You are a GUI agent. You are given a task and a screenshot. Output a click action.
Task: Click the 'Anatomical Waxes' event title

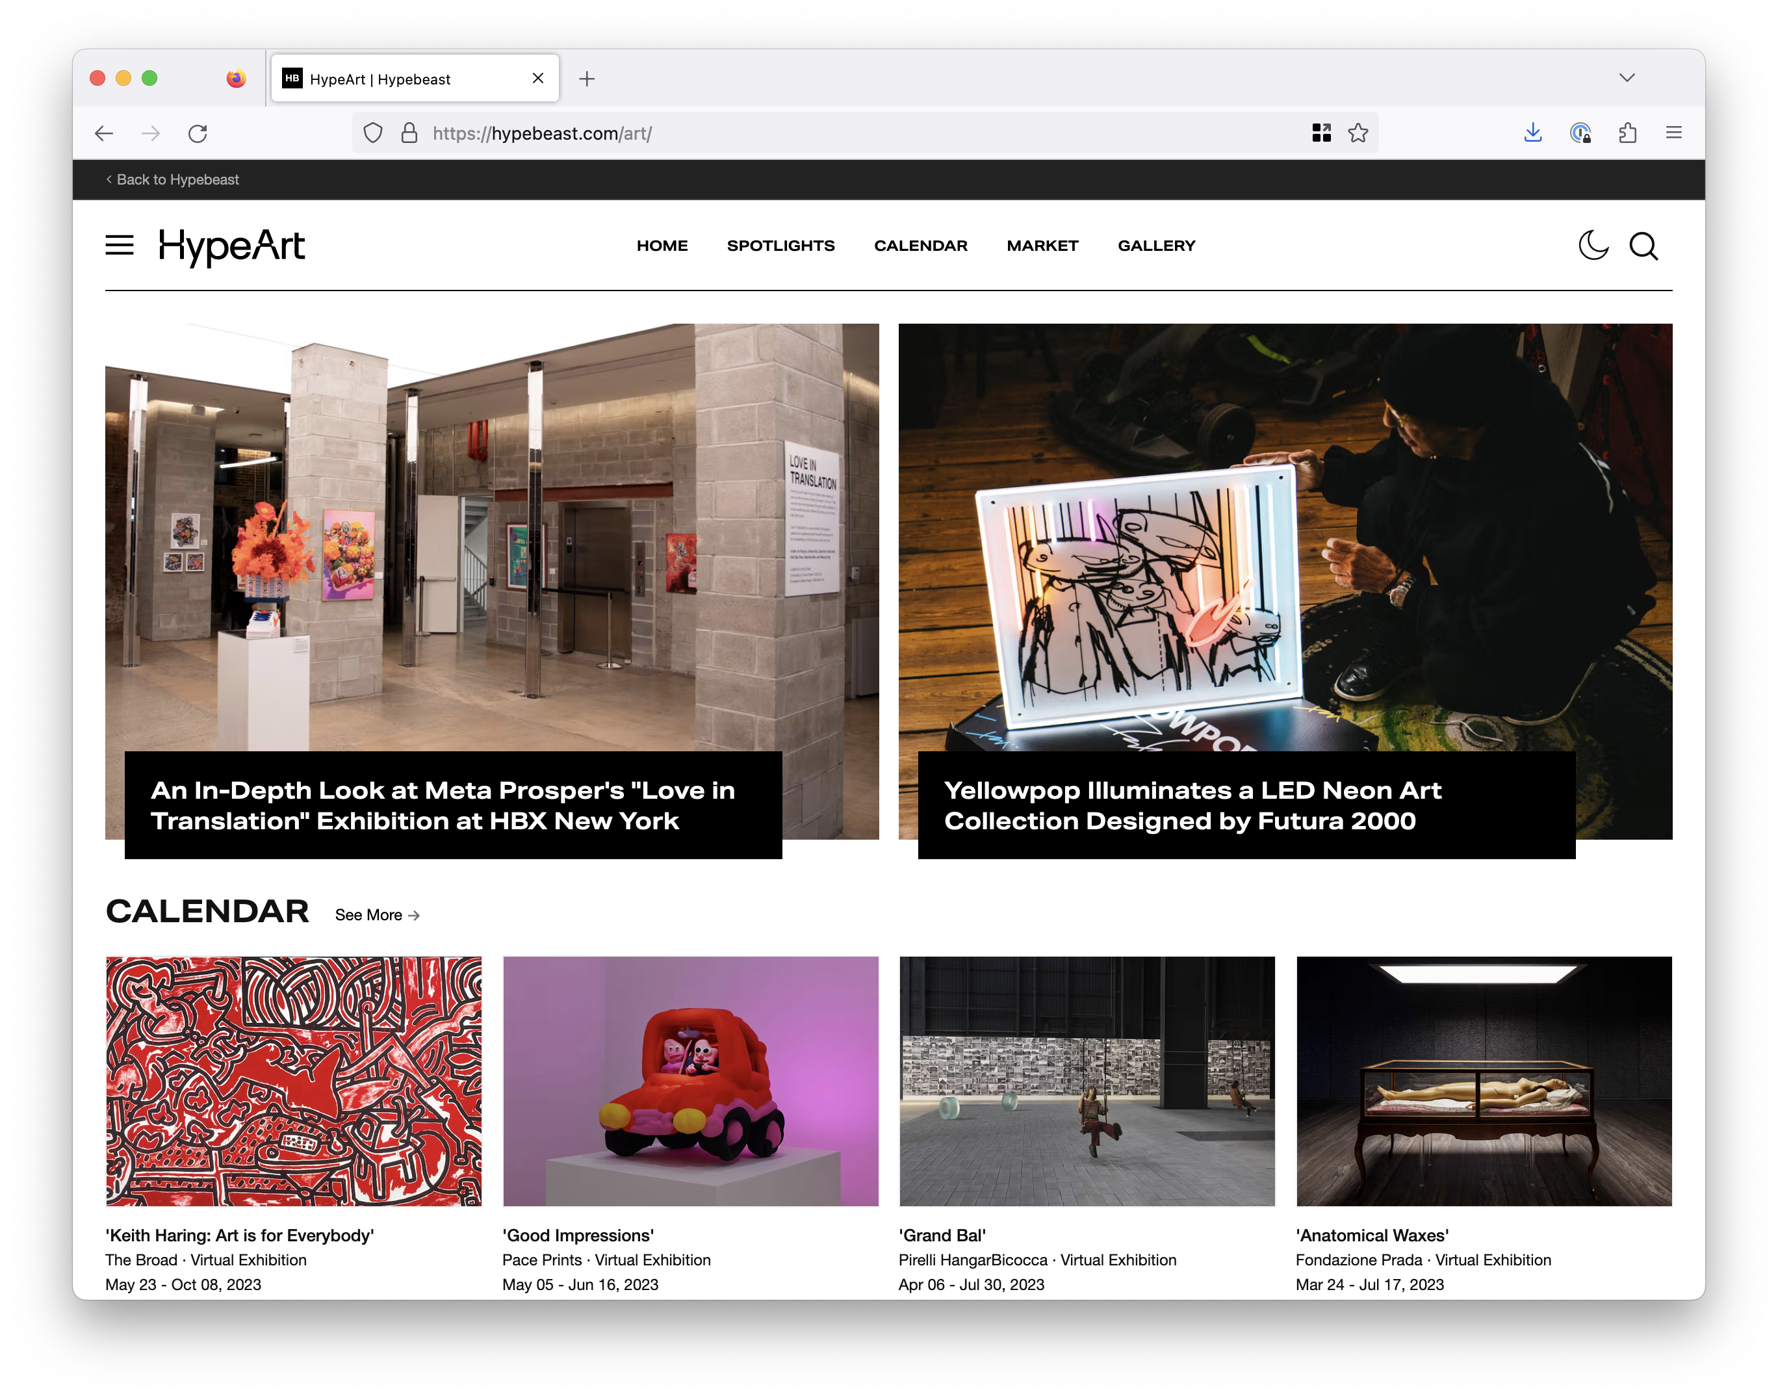point(1372,1235)
